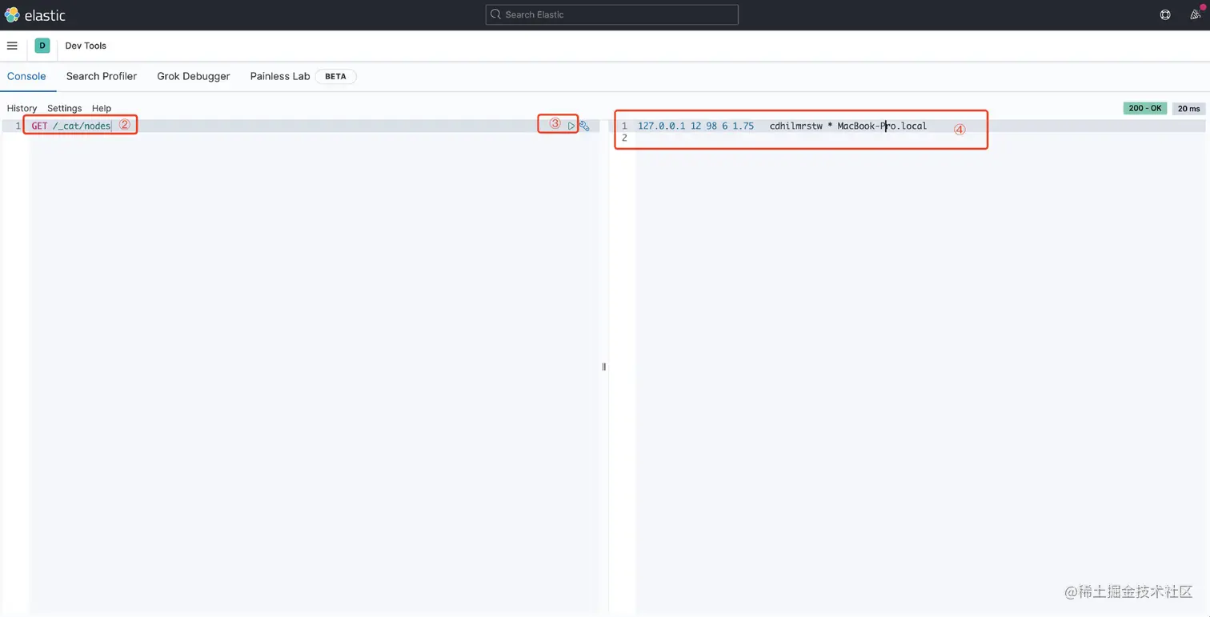The height and width of the screenshot is (617, 1210).
Task: Click the MacBook-Pro.local node name
Action: coord(882,126)
